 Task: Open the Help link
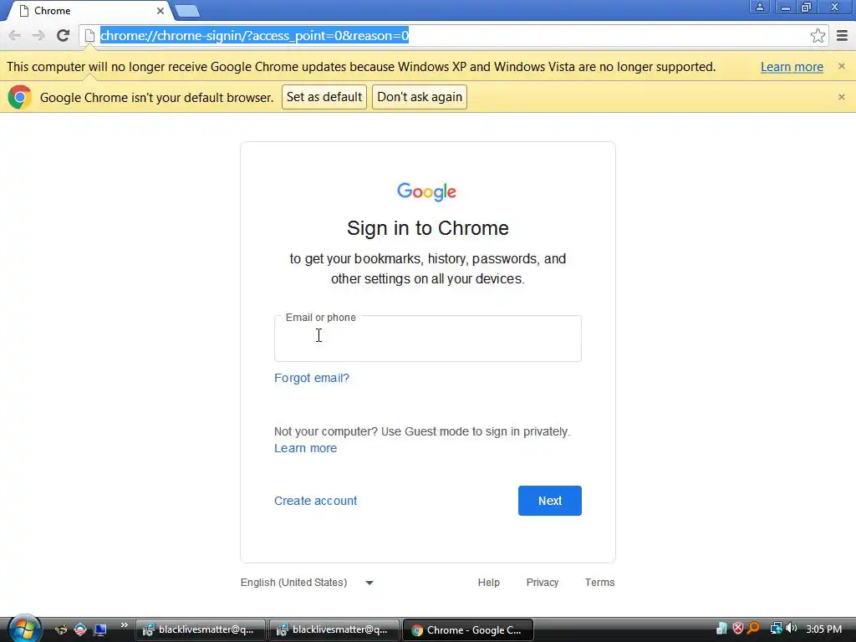[x=488, y=583]
